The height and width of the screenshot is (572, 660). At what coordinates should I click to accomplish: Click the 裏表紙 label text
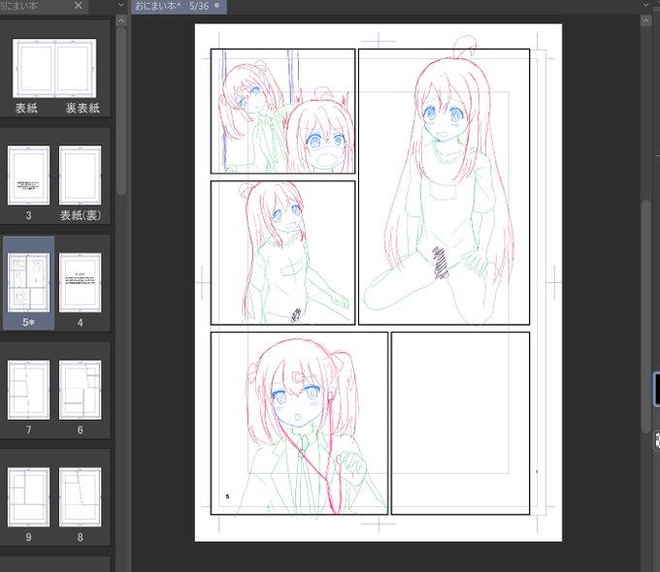click(x=82, y=108)
